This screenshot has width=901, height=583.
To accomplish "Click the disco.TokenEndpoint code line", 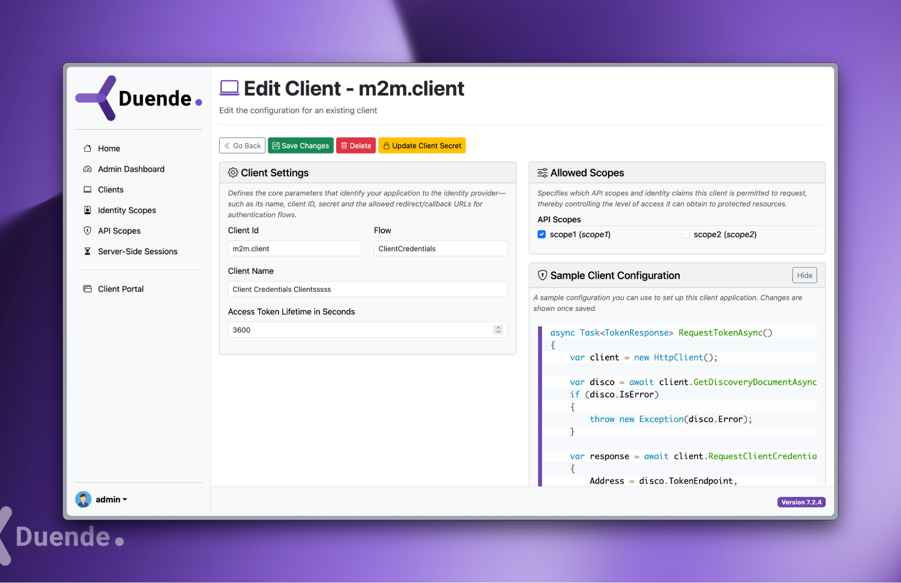I will coord(663,481).
